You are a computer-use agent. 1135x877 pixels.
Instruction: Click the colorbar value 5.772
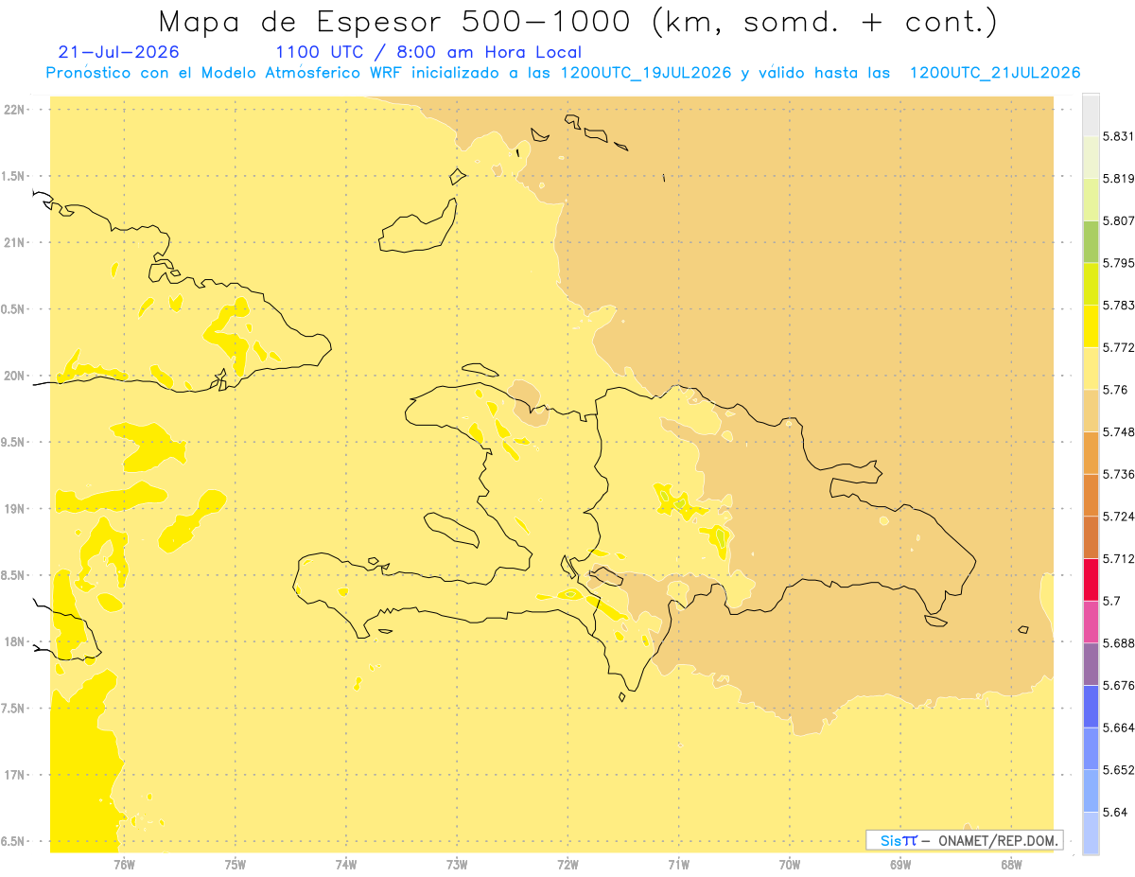[x=1118, y=347]
